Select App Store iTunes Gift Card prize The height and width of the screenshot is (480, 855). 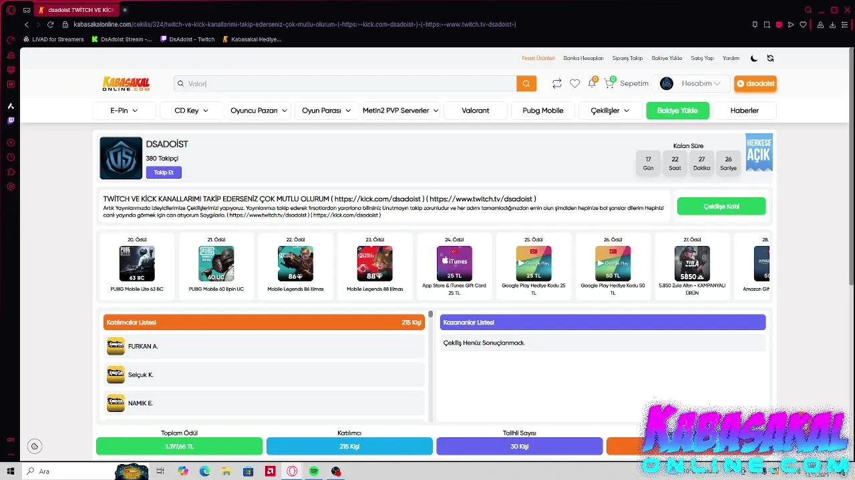[x=454, y=265]
